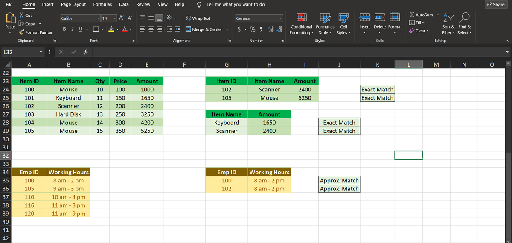Apply Comma Style number format
The height and width of the screenshot is (243, 512).
coord(260,29)
